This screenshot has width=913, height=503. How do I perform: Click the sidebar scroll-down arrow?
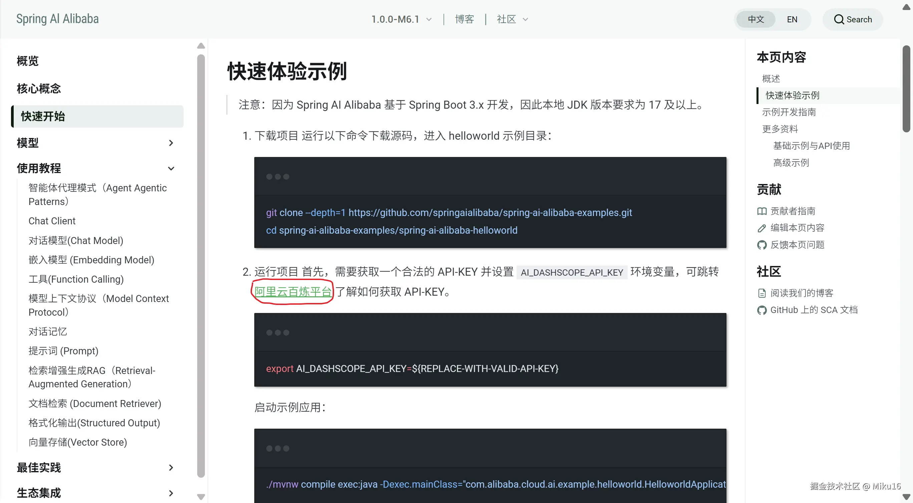coord(201,497)
